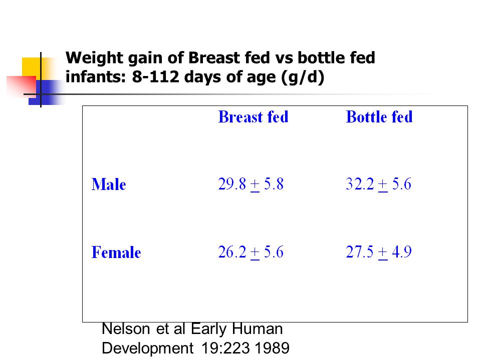Image resolution: width=481 pixels, height=360 pixels.
Task: Click the yellow square in slide logo
Action: coord(31,66)
